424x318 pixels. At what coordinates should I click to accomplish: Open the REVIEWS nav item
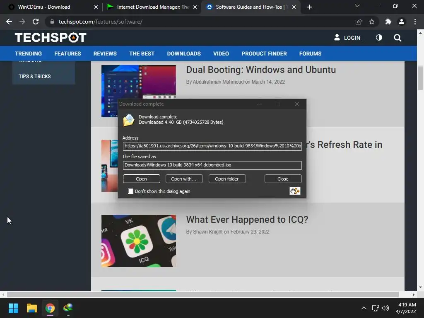pos(105,53)
